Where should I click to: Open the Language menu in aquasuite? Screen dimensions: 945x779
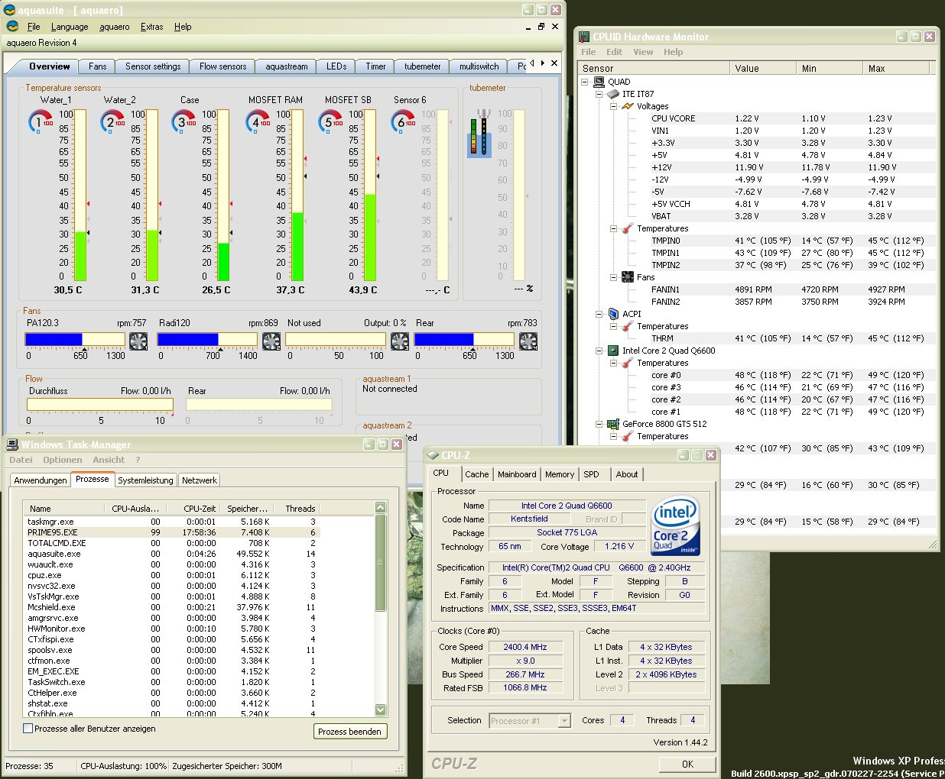tap(70, 27)
